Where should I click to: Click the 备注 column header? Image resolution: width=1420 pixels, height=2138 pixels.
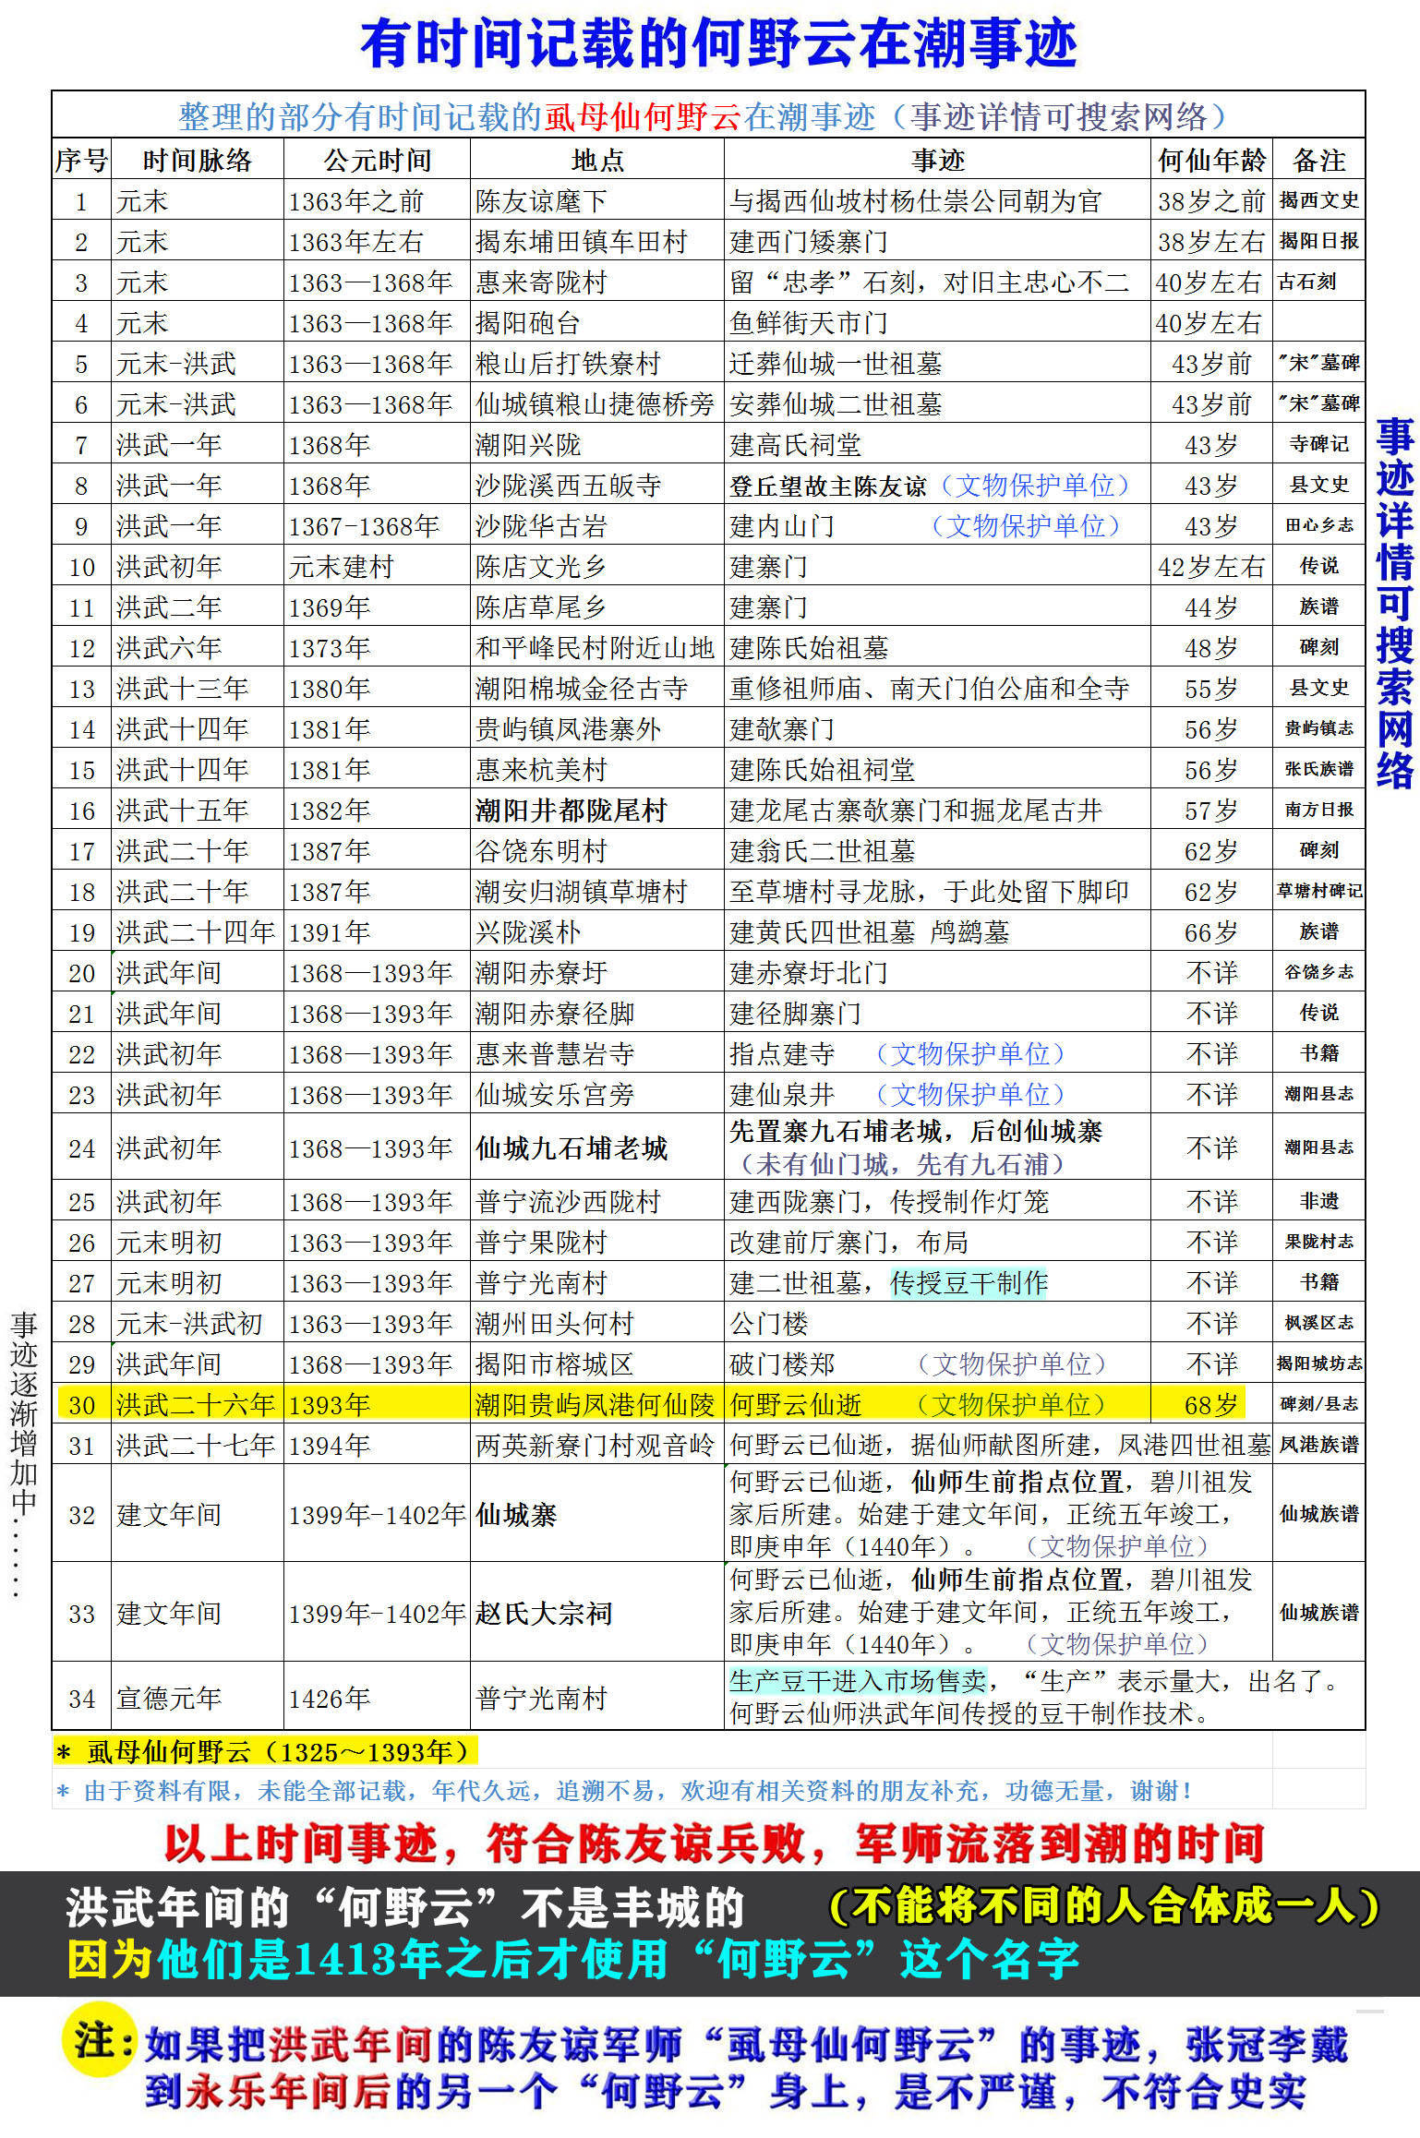tap(1318, 161)
